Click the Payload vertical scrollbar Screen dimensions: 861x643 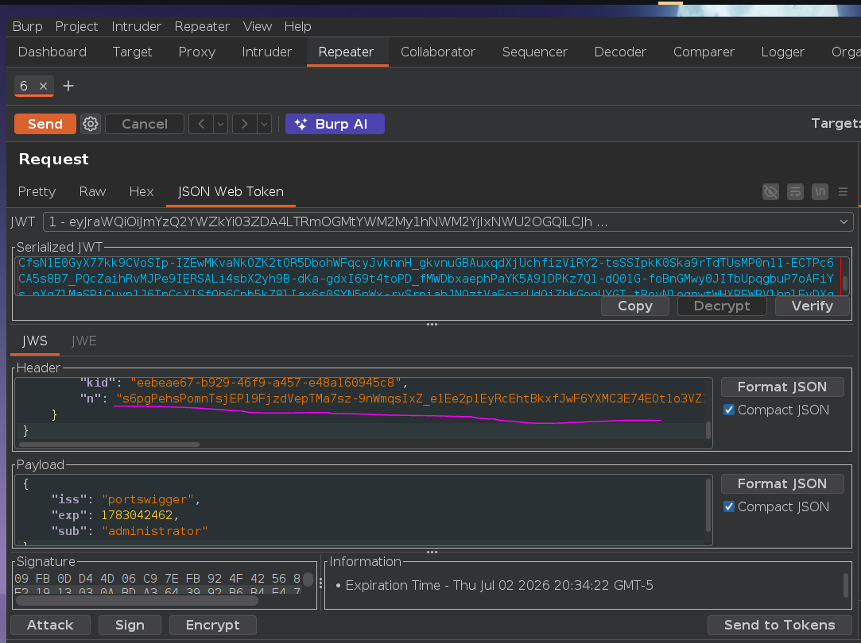coord(708,506)
